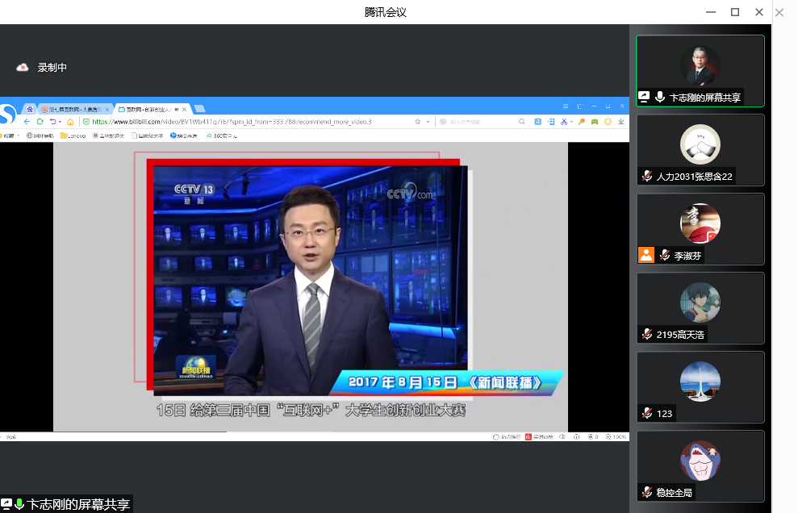Click the skin shirt icon in browser title bar

click(x=579, y=106)
